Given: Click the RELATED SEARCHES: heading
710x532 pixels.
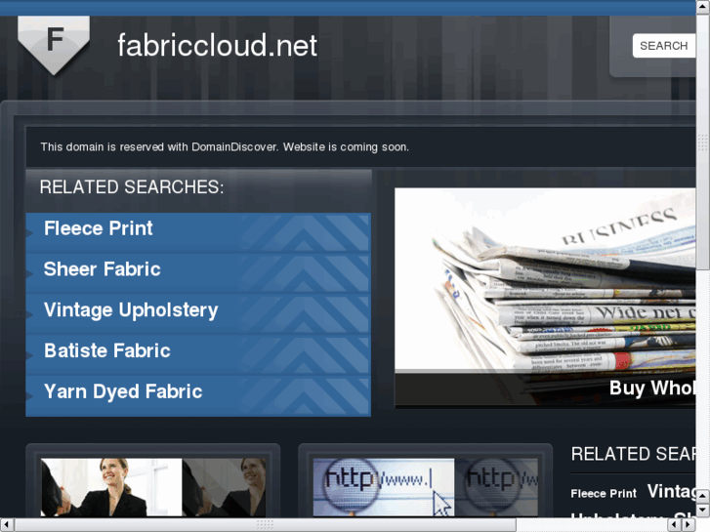Looking at the screenshot, I should pyautogui.click(x=132, y=187).
